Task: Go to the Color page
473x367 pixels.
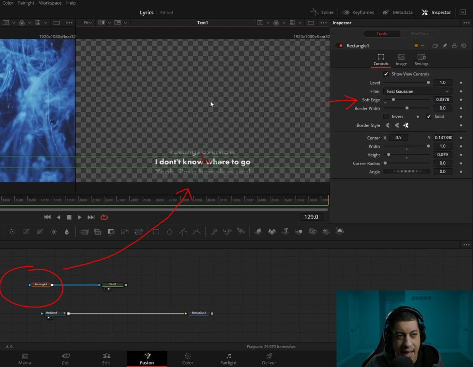Action: (188, 359)
